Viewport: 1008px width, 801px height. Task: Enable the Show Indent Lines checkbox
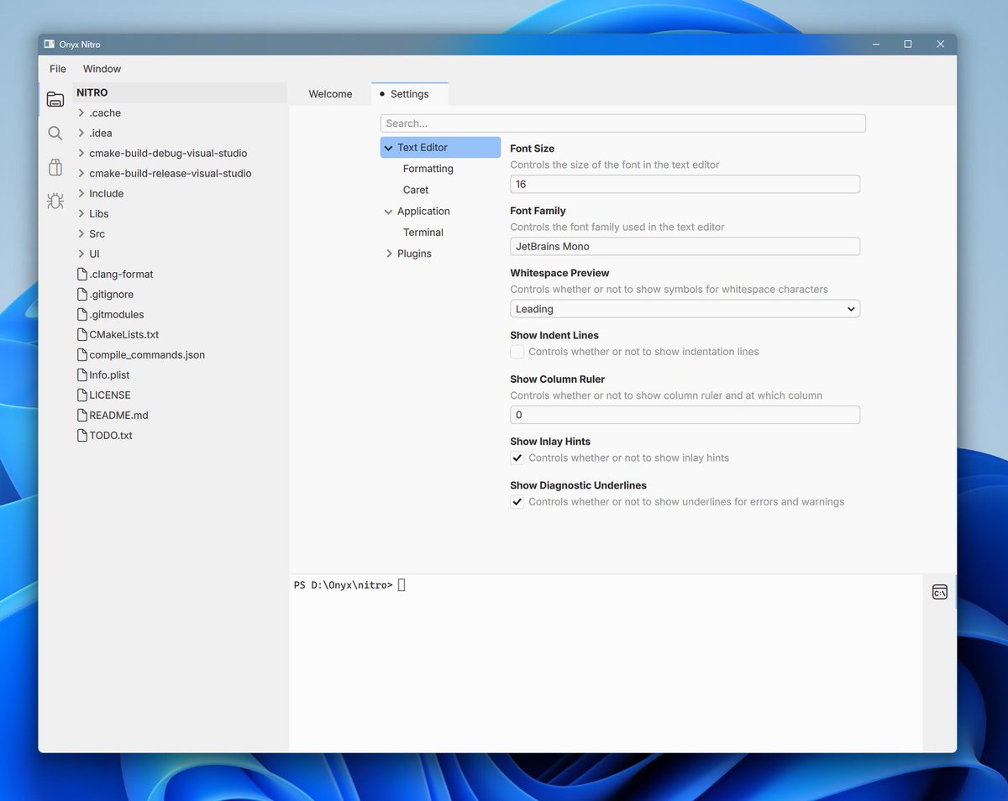517,352
